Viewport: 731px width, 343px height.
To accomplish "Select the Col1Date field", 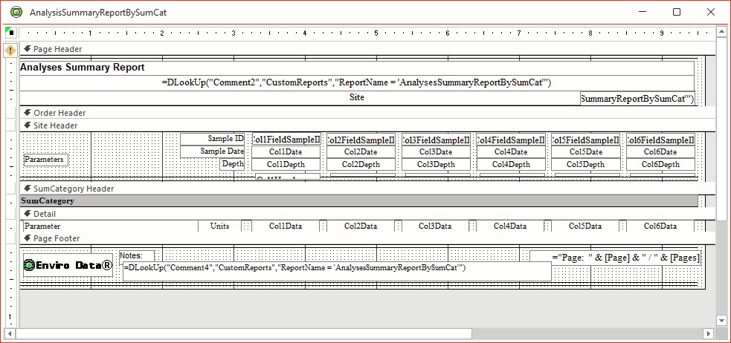I will pos(286,151).
